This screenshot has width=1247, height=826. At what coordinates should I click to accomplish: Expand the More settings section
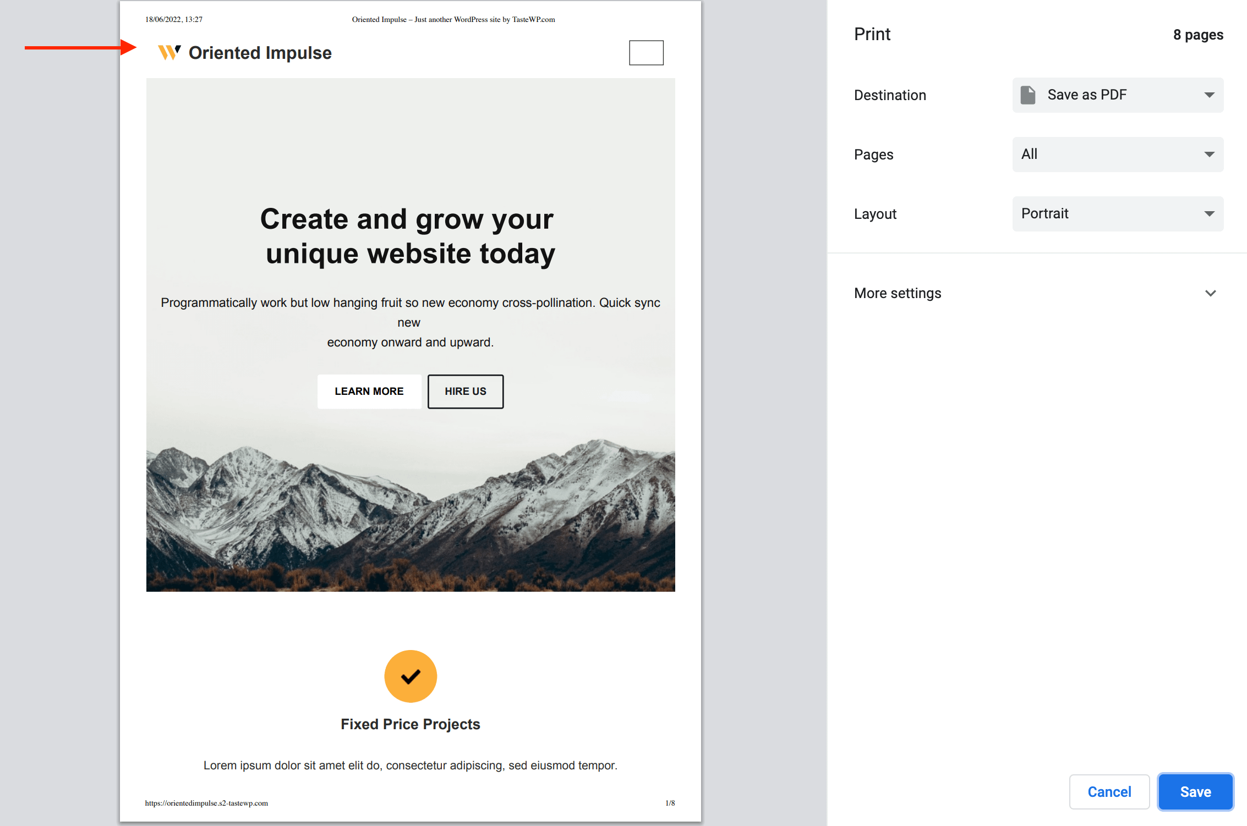pyautogui.click(x=898, y=293)
